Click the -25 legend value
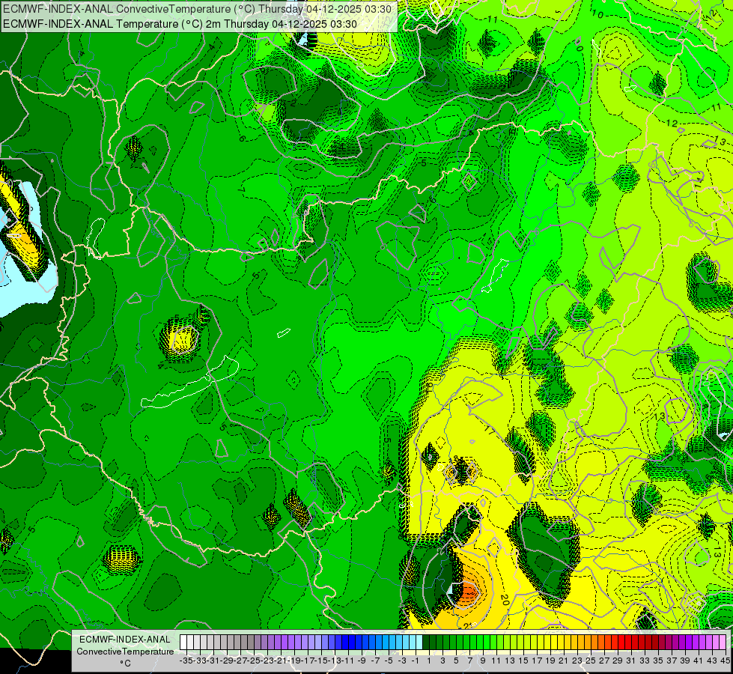The image size is (733, 674). [x=255, y=661]
